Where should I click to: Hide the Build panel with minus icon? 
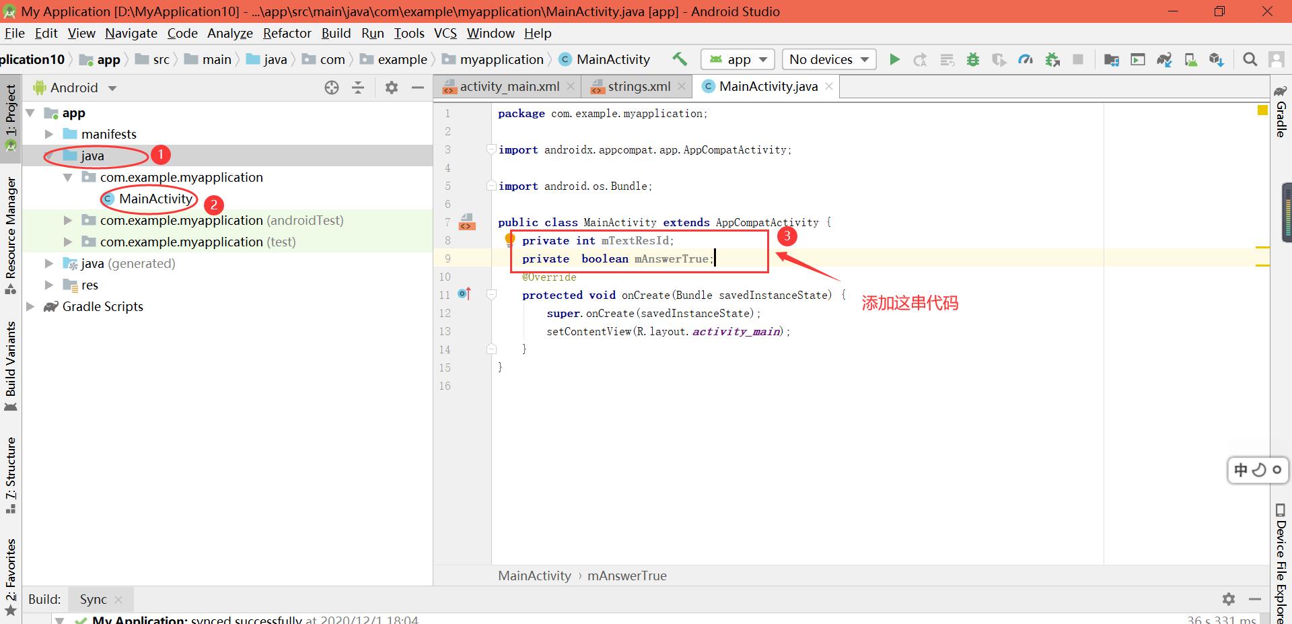(x=1254, y=599)
